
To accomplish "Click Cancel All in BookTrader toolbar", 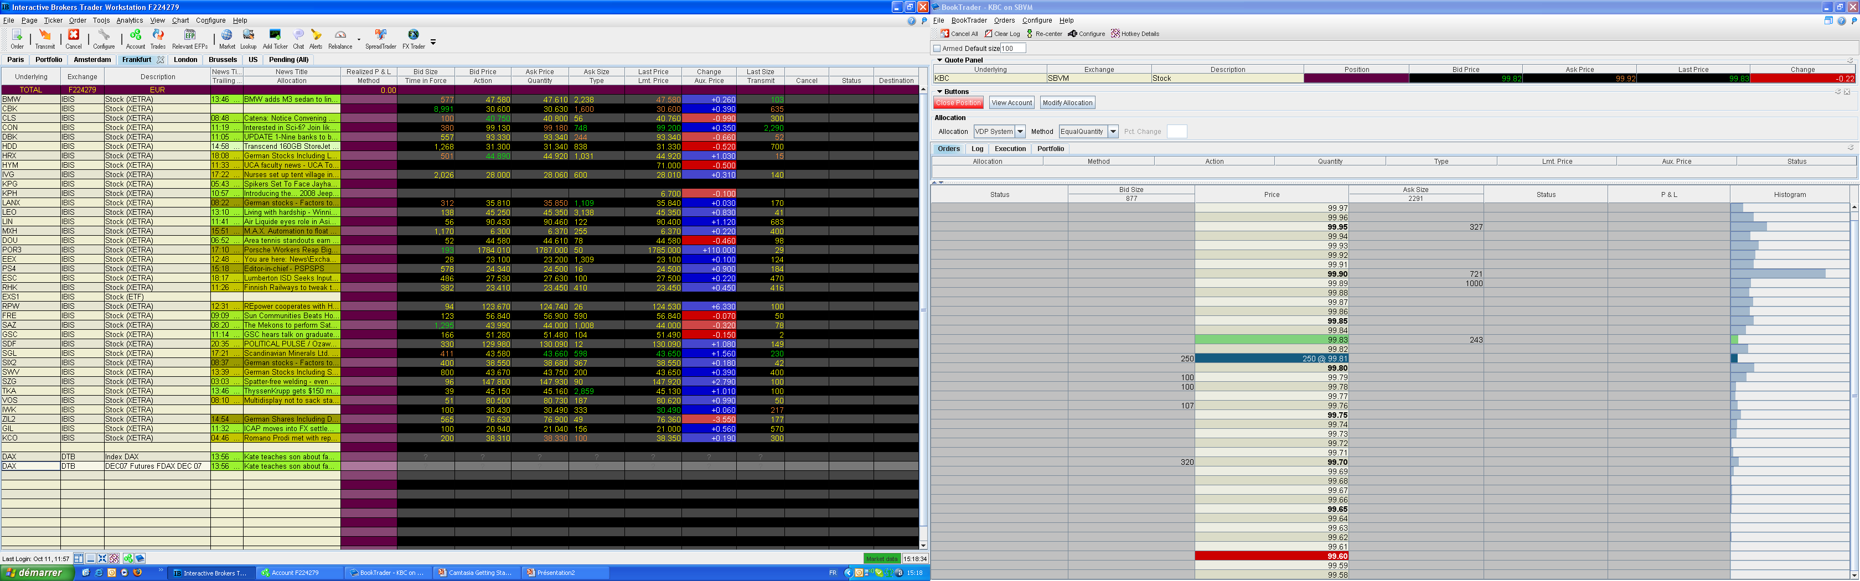I will tap(959, 34).
